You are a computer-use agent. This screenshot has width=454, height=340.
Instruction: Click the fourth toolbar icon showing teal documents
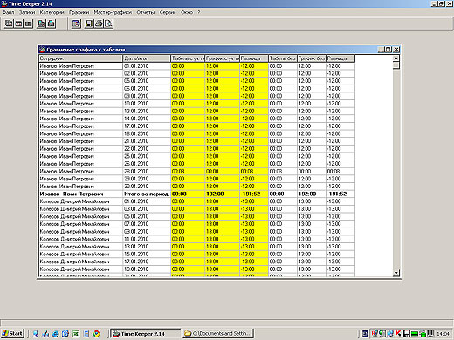[41, 24]
